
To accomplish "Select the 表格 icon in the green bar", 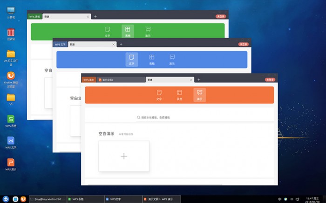I will (128, 31).
